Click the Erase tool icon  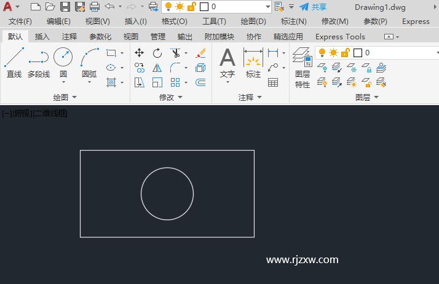(x=200, y=53)
